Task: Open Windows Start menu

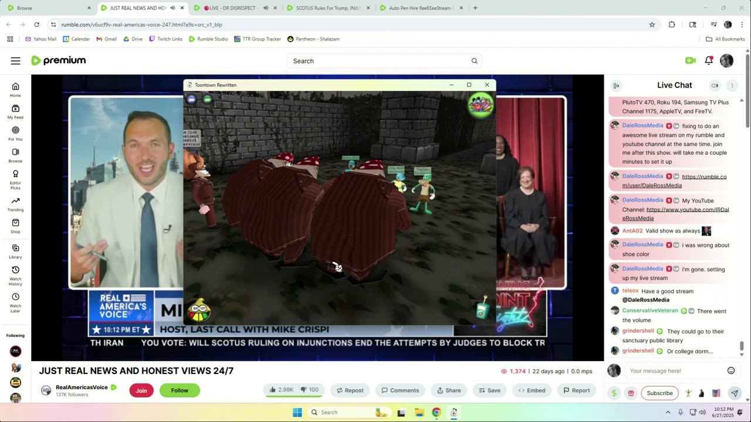Action: pos(297,412)
